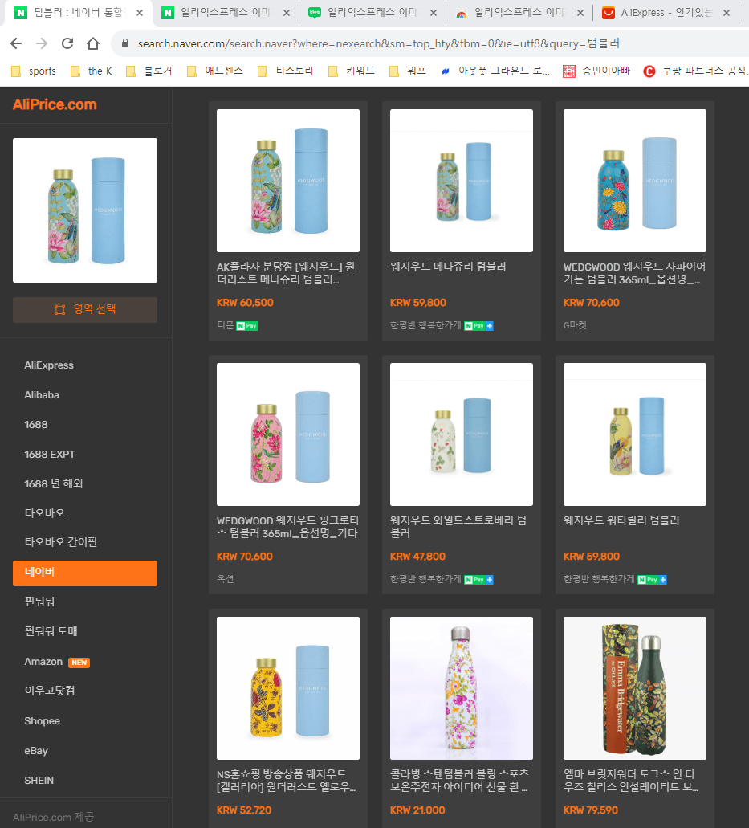The width and height of the screenshot is (749, 828).
Task: Open the 워프 bookmark folder
Action: pos(408,71)
